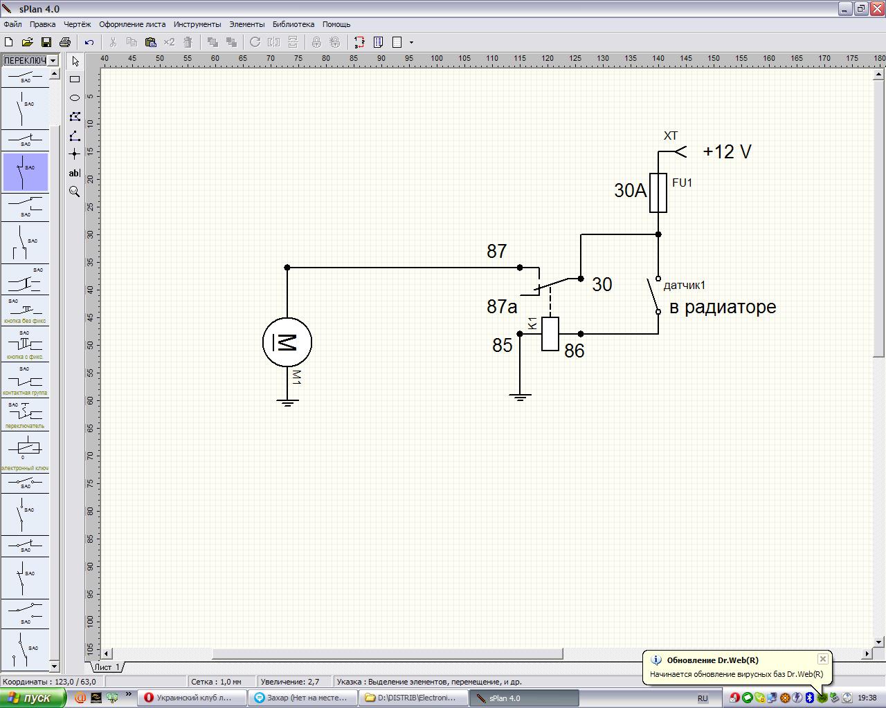Expand the grid options dropdown arrow
Image resolution: width=886 pixels, height=708 pixels.
[411, 42]
